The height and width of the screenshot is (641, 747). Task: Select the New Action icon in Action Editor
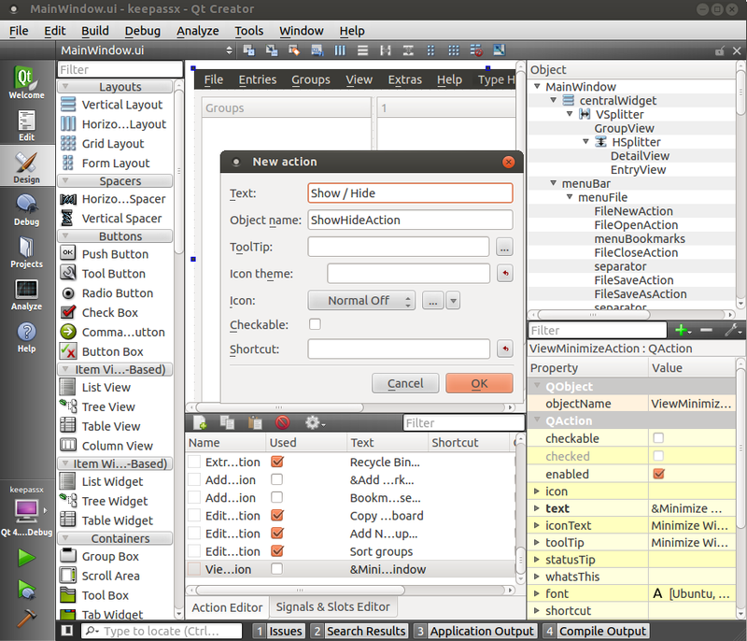(x=200, y=422)
